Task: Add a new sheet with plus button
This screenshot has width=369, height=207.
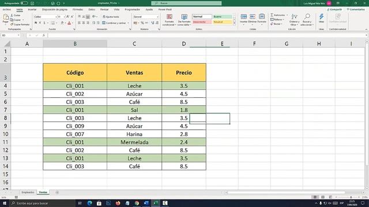Action: pyautogui.click(x=57, y=192)
